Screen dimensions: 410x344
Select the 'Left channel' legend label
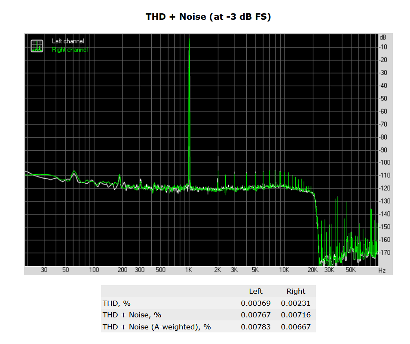tap(68, 41)
